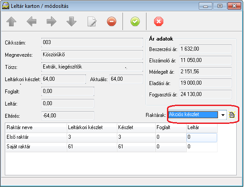Click the Leltárkori készlet column header
Image resolution: width=245 pixels, height=188 pixels.
pyautogui.click(x=92, y=128)
